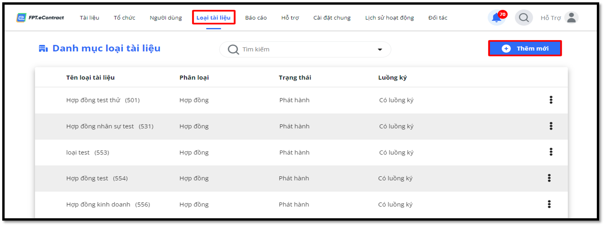Select the Hợp đồng kinh doanh (556) row
The height and width of the screenshot is (226, 605).
tap(301, 204)
